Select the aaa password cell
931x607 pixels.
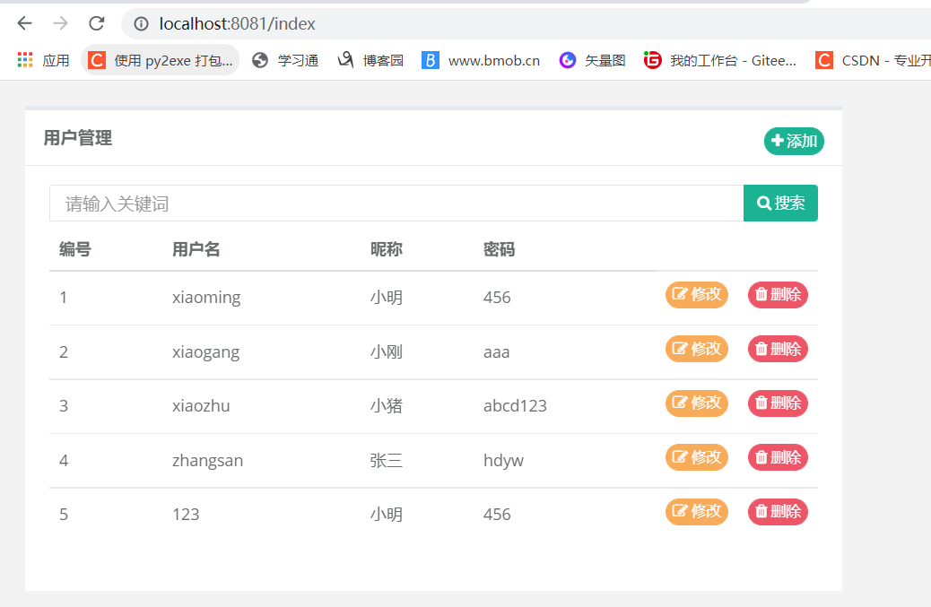pos(496,351)
